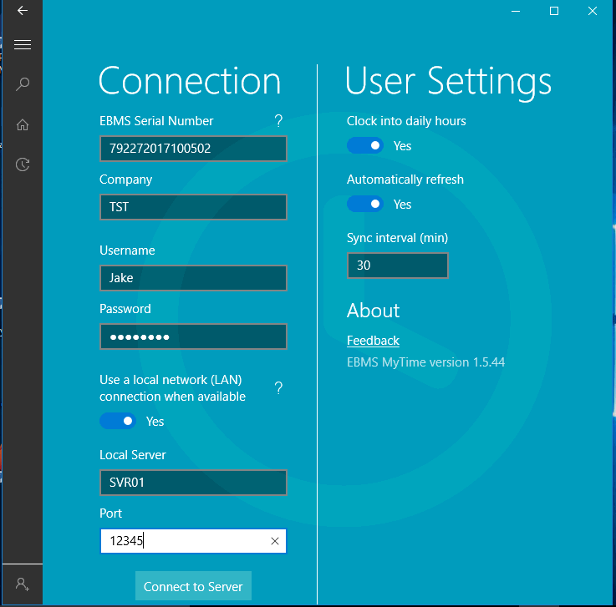The image size is (616, 607).
Task: Click the add user account icon
Action: 23,584
